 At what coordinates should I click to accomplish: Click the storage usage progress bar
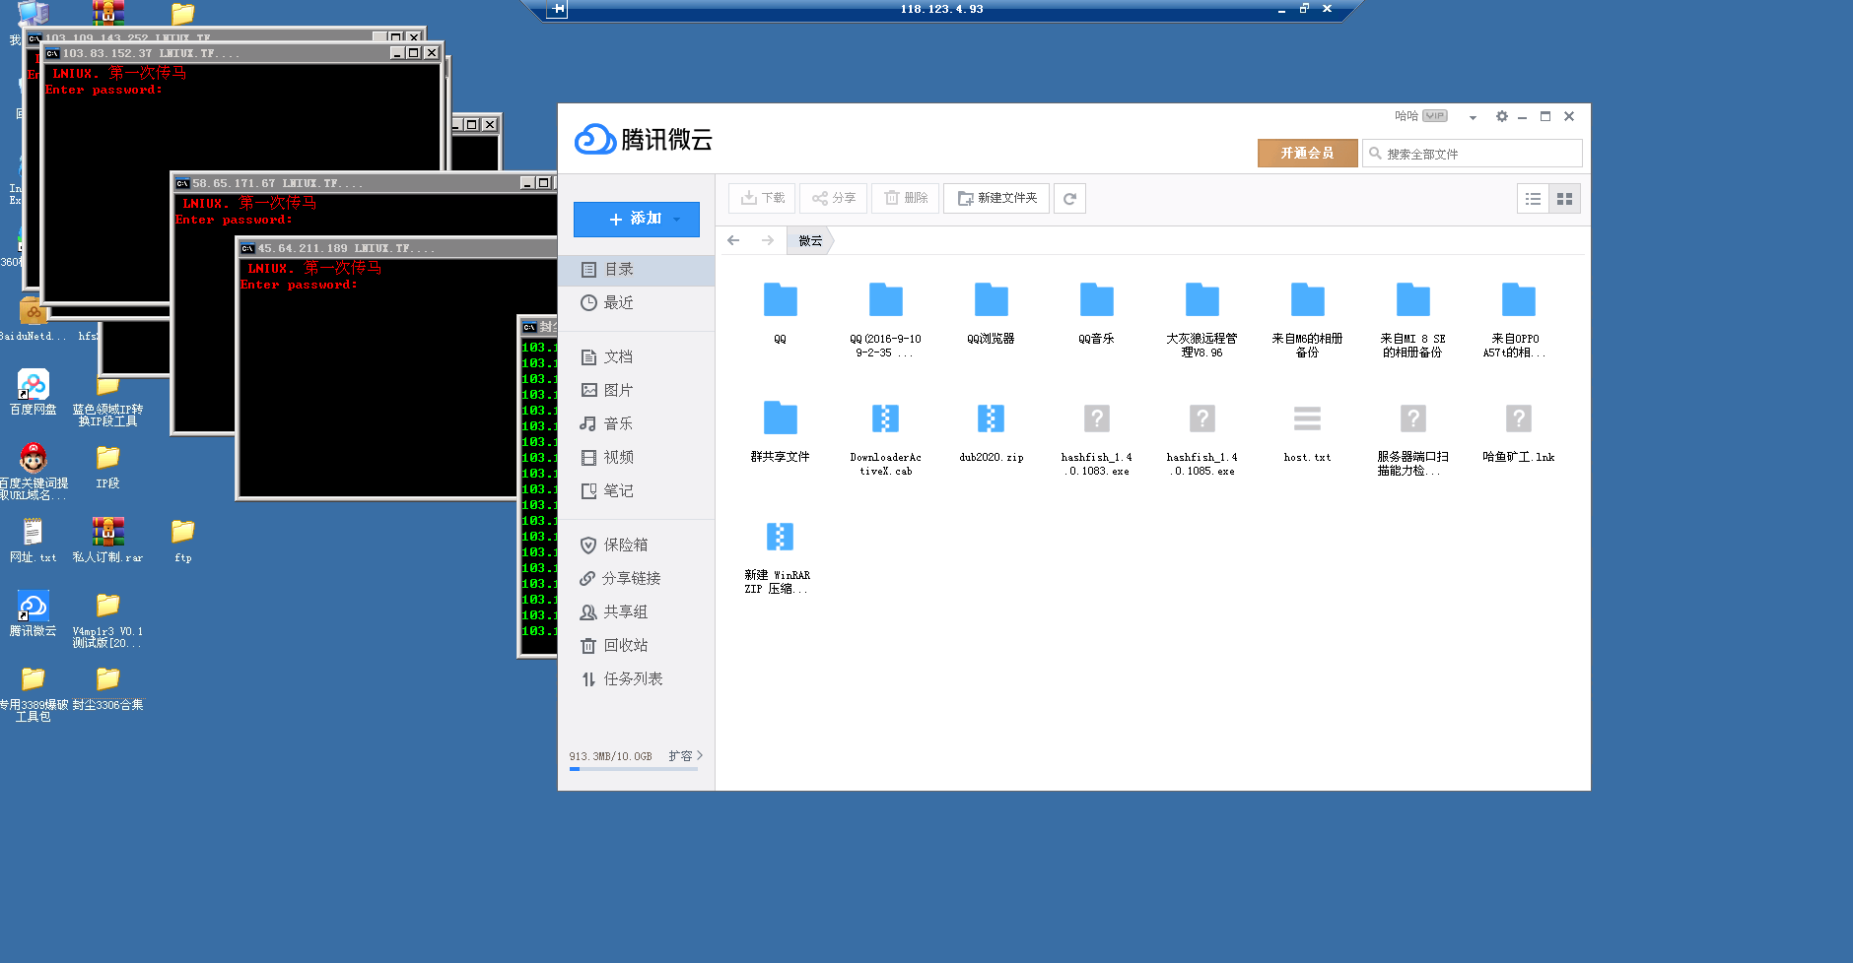click(x=634, y=769)
